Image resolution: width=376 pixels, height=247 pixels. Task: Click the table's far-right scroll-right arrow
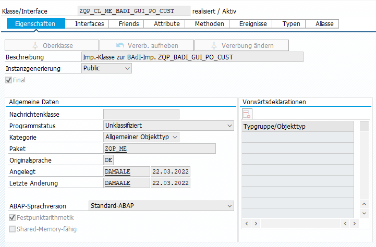353,223
